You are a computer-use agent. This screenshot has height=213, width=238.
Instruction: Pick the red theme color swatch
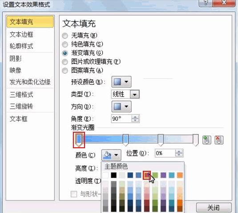(x=147, y=175)
